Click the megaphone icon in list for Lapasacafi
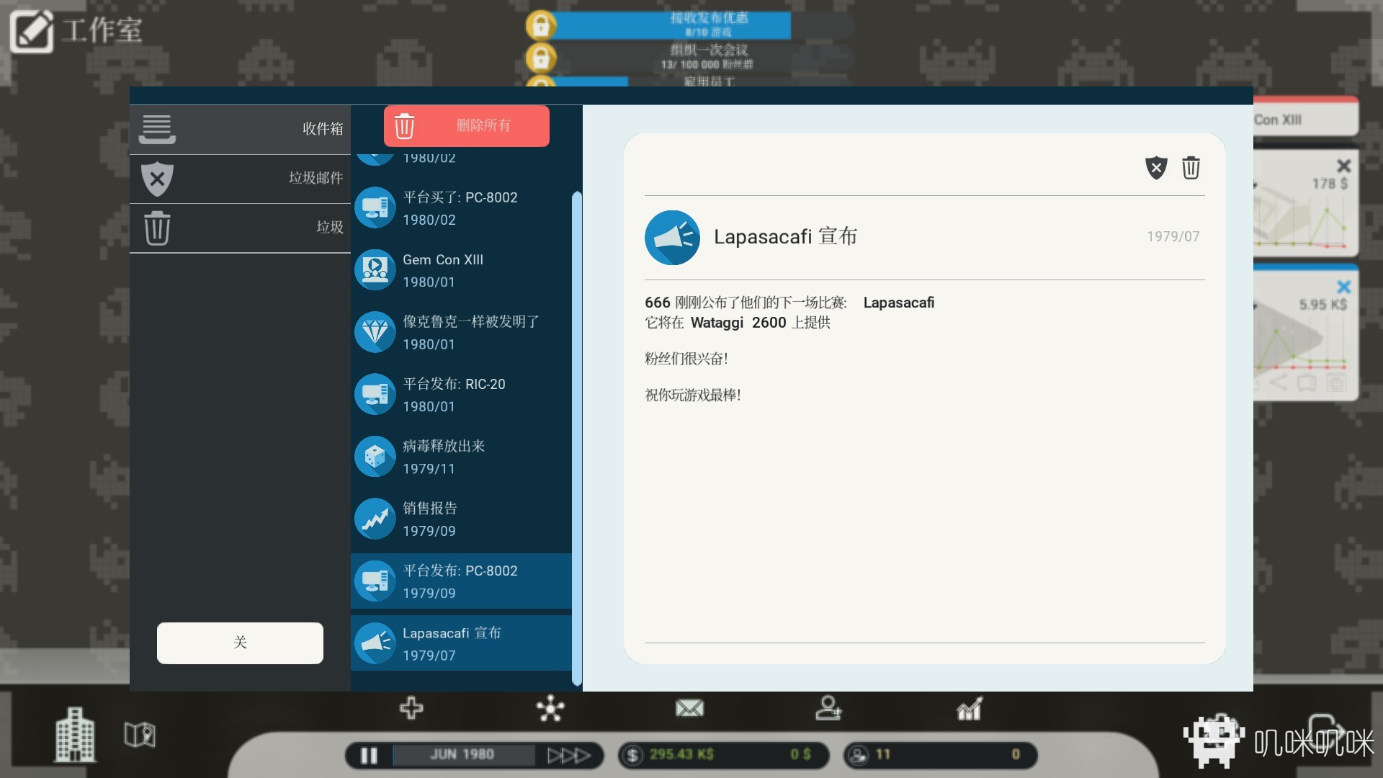 click(x=375, y=643)
